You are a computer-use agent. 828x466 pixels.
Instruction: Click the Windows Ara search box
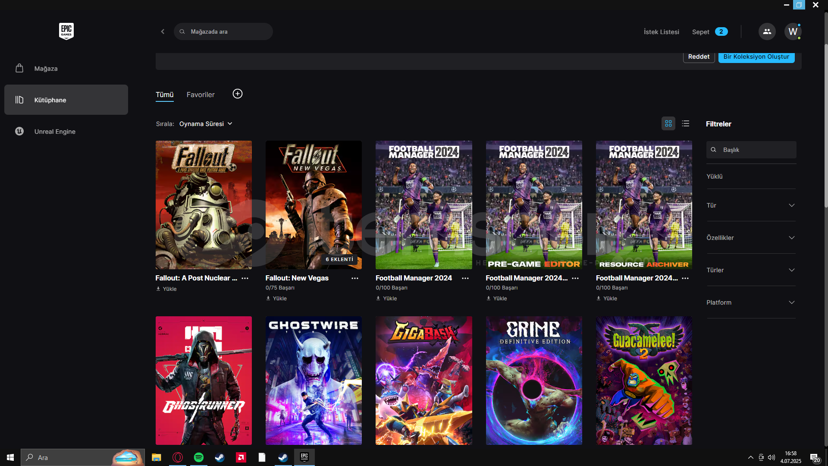[82, 457]
